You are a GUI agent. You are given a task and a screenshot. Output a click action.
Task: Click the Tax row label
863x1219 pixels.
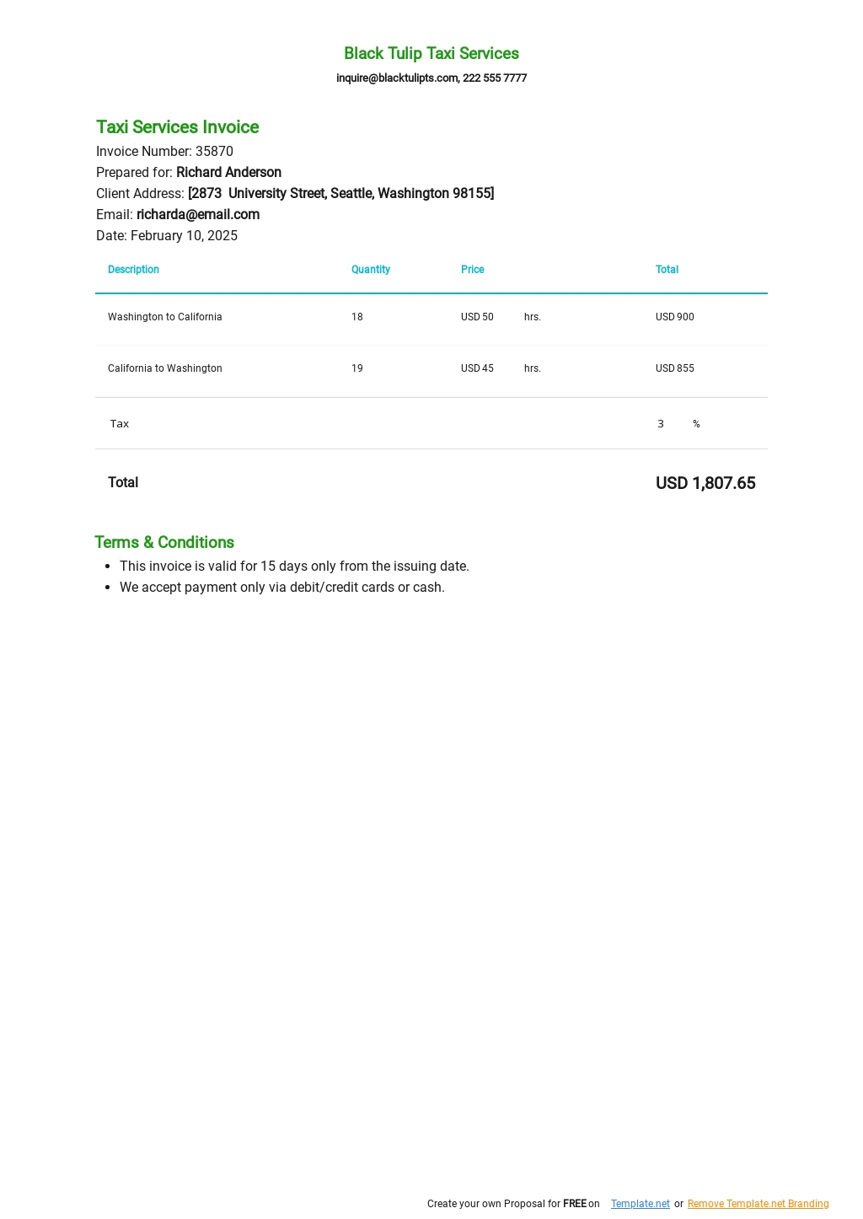(120, 424)
